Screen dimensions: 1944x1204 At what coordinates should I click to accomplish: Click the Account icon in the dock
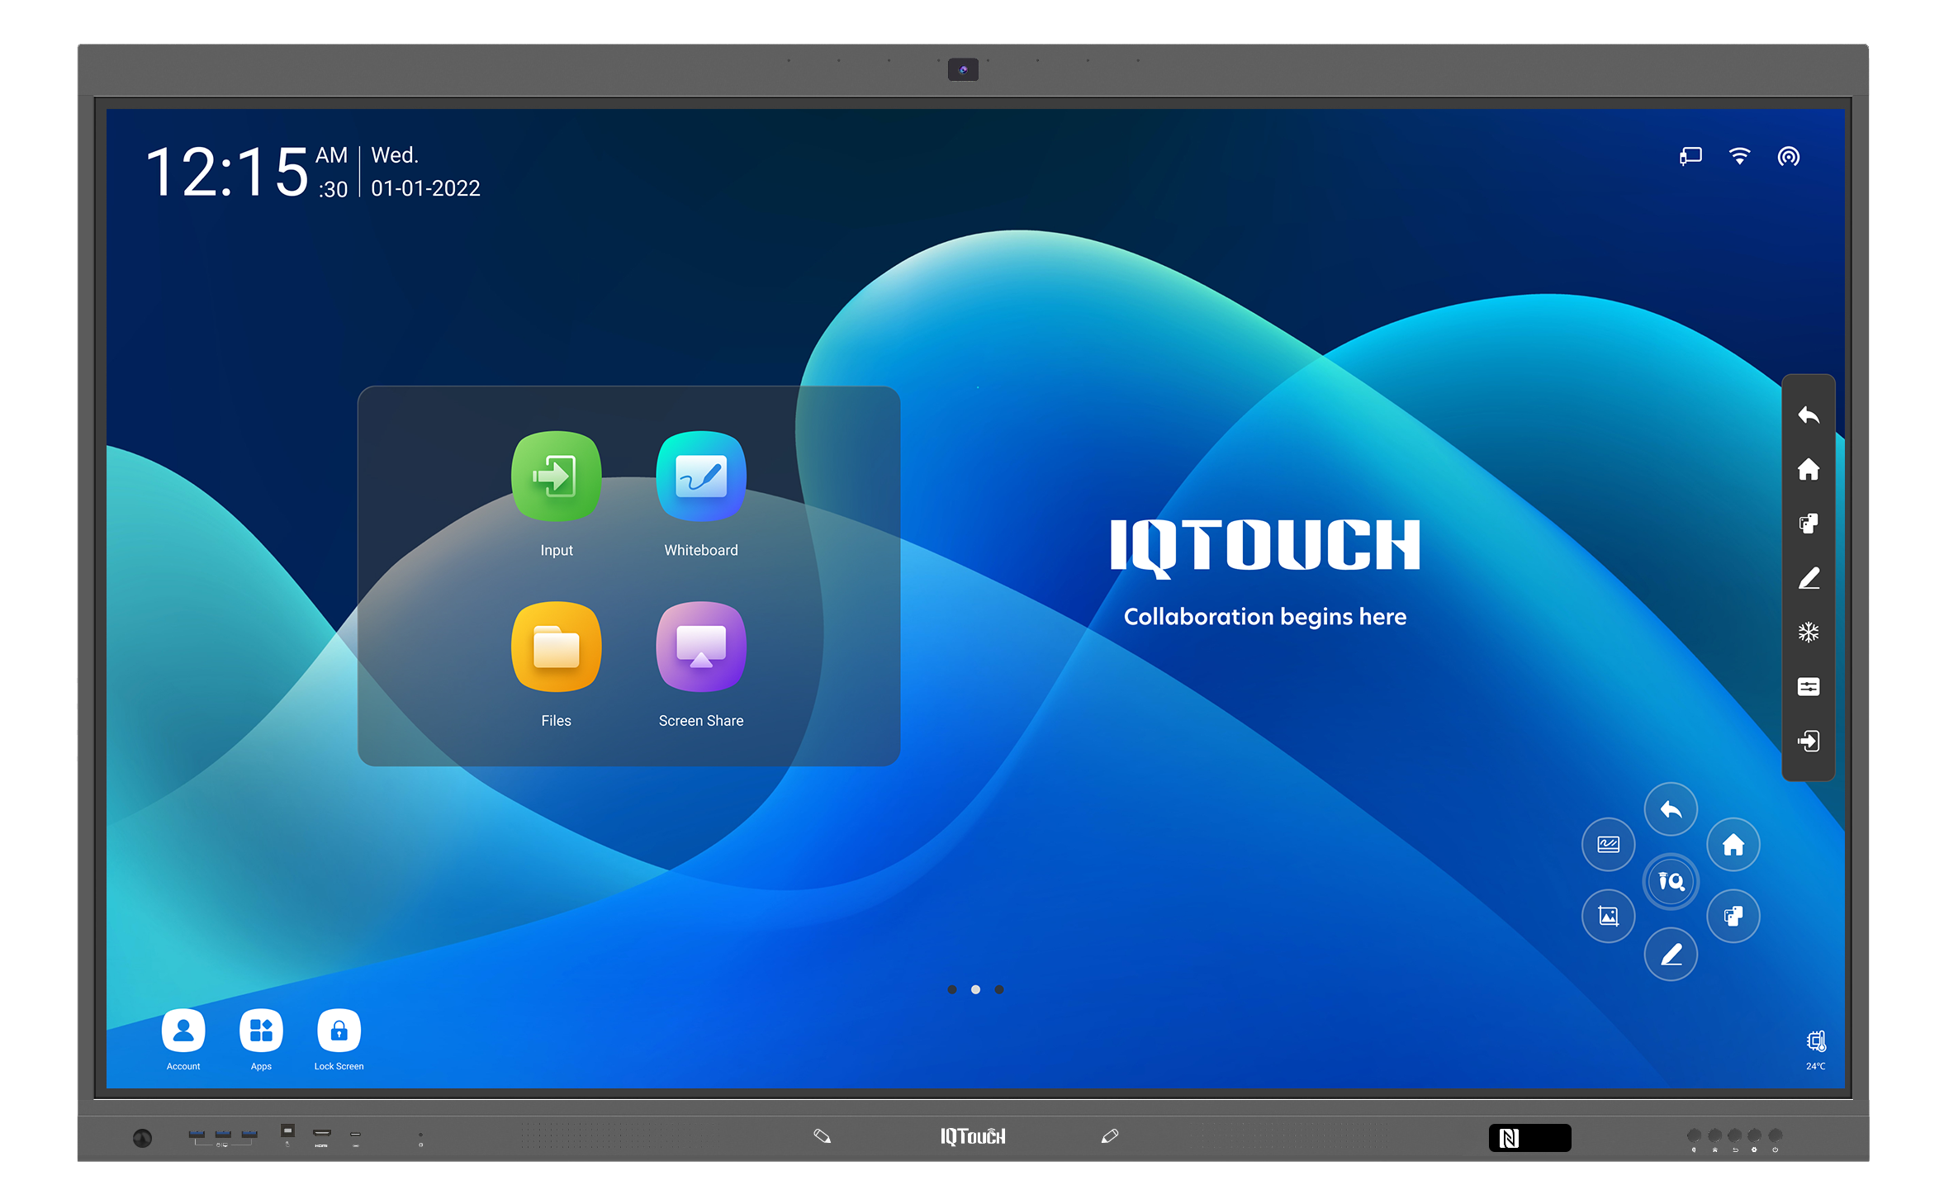183,1031
